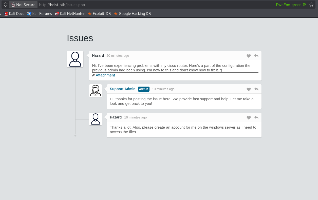
Task: Open the Exploit-DB bookmark
Action: [99, 14]
